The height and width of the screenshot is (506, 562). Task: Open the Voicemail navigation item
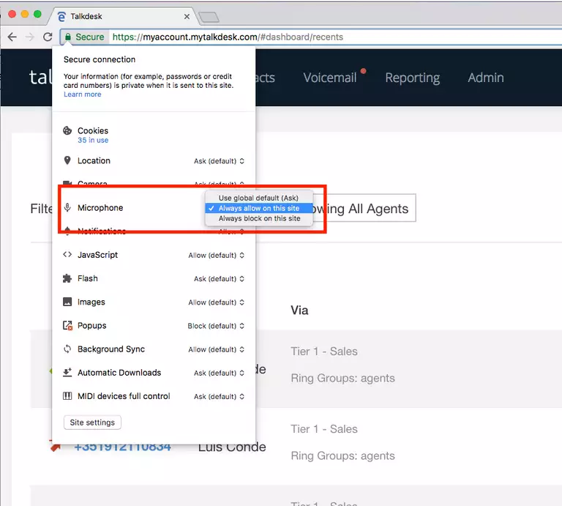point(330,78)
